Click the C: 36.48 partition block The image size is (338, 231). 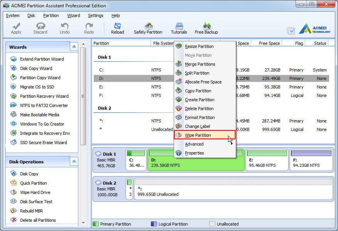(136, 160)
